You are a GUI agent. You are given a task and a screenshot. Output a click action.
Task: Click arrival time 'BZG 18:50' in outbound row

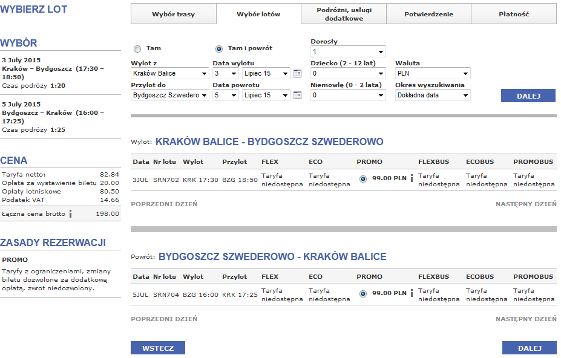pos(240,180)
